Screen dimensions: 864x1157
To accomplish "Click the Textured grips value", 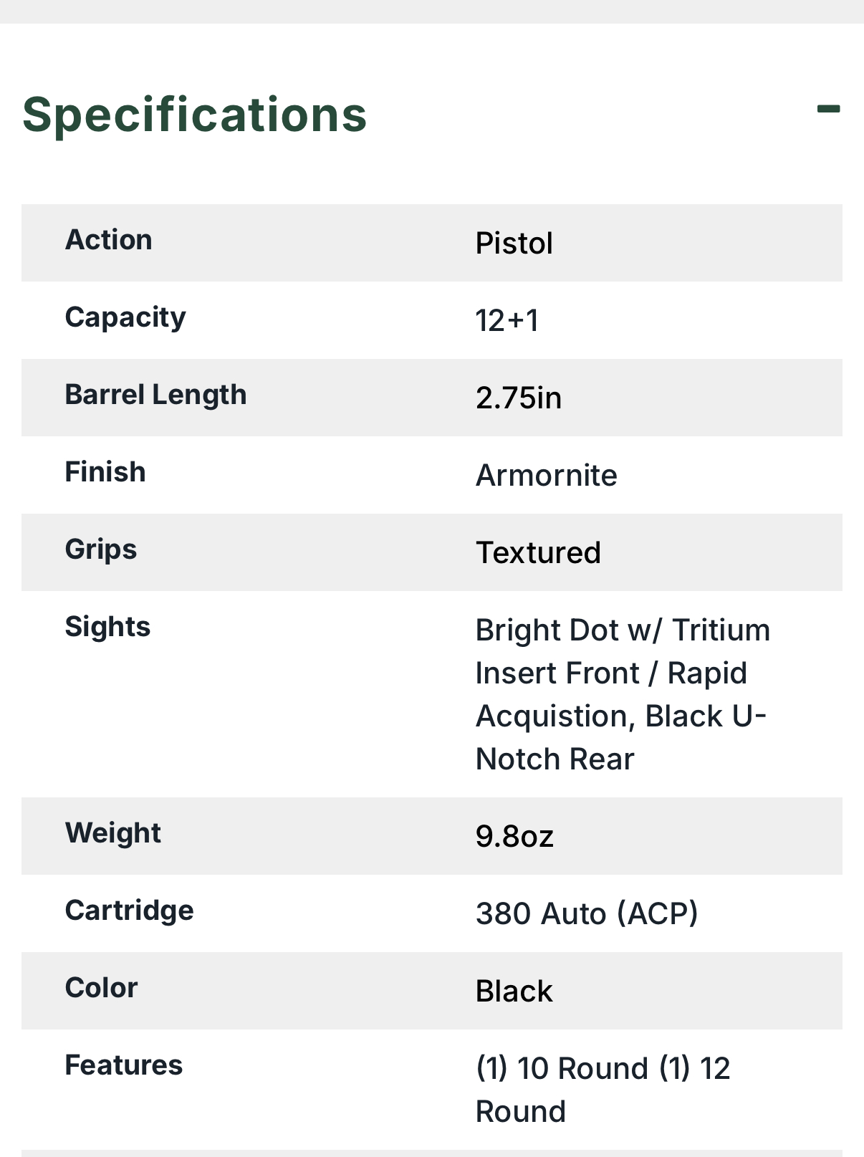I will (538, 552).
